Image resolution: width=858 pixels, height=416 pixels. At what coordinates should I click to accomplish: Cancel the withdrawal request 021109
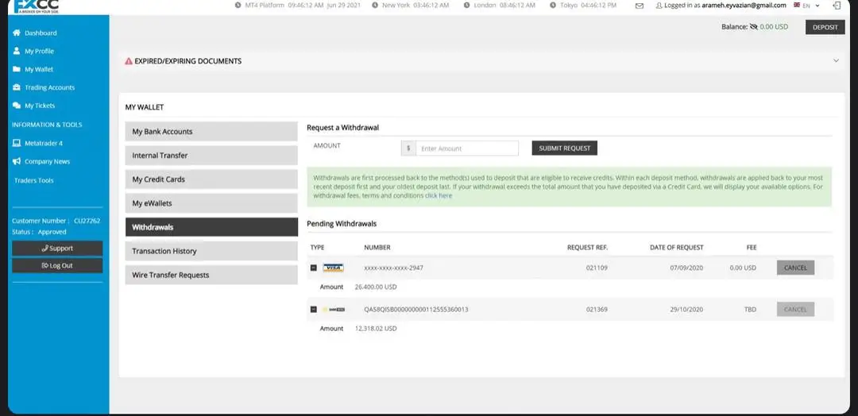[795, 268]
